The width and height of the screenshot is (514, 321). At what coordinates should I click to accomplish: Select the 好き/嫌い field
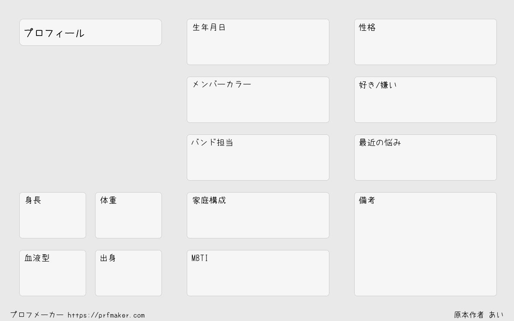click(x=425, y=100)
